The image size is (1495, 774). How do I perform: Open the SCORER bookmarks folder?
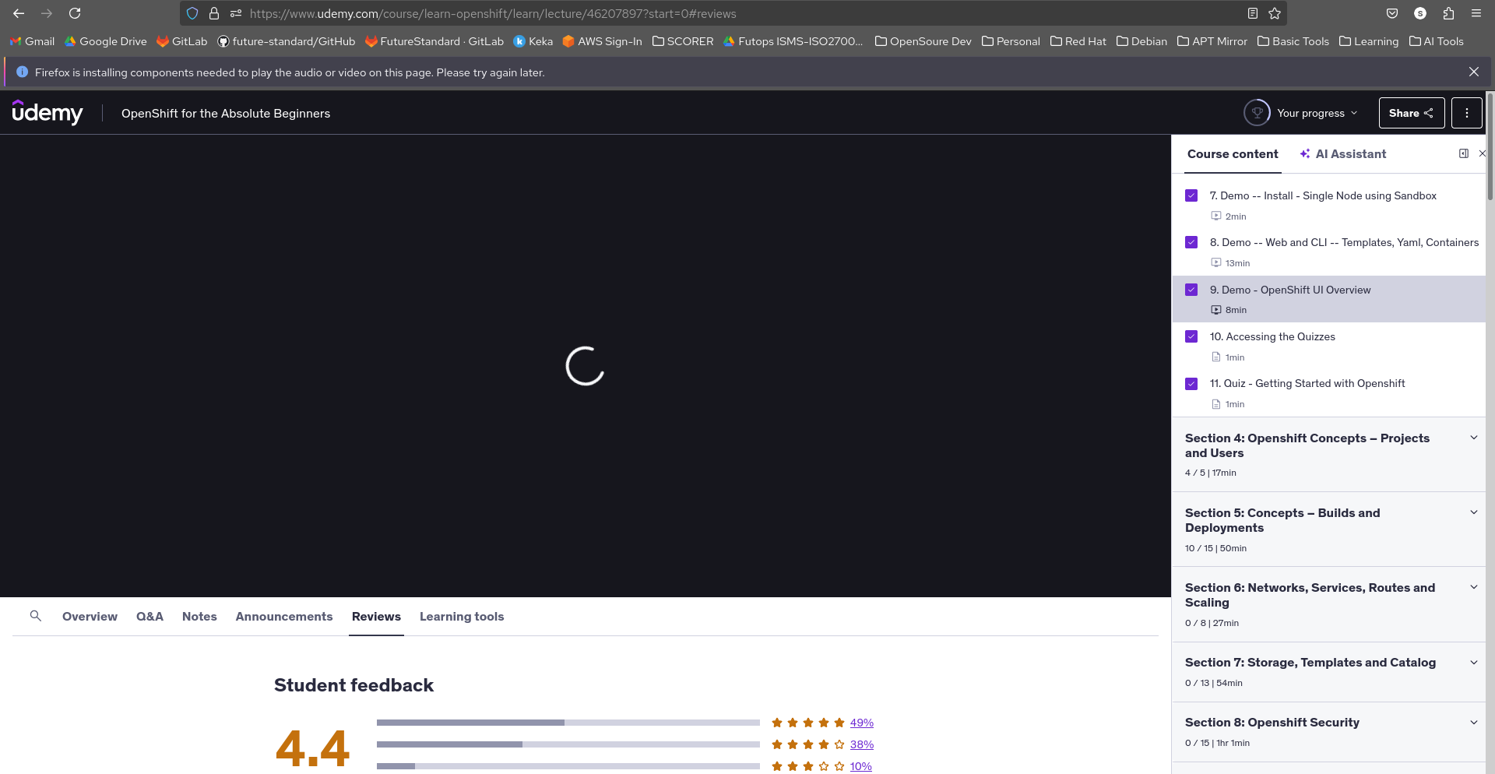683,41
